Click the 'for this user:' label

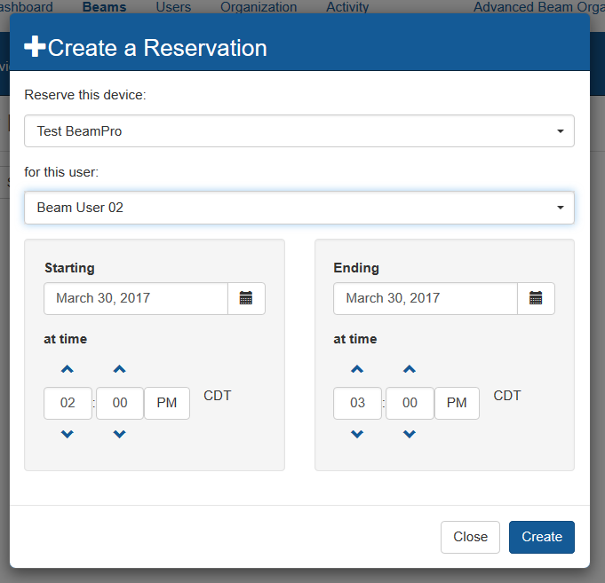click(61, 172)
